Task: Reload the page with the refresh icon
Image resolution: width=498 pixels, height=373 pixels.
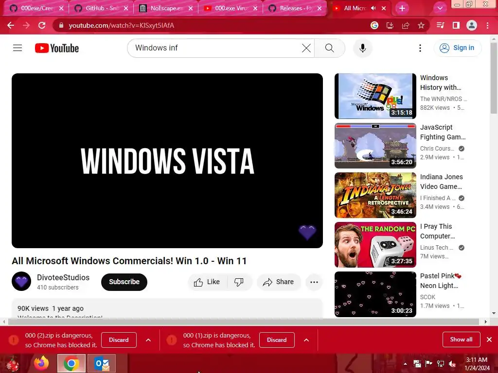Action: (42, 25)
